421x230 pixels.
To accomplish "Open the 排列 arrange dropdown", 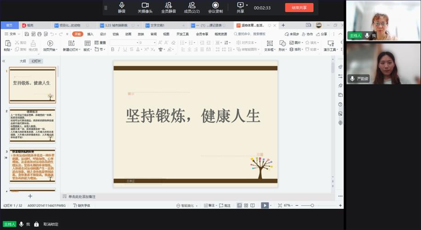I will click(296, 49).
